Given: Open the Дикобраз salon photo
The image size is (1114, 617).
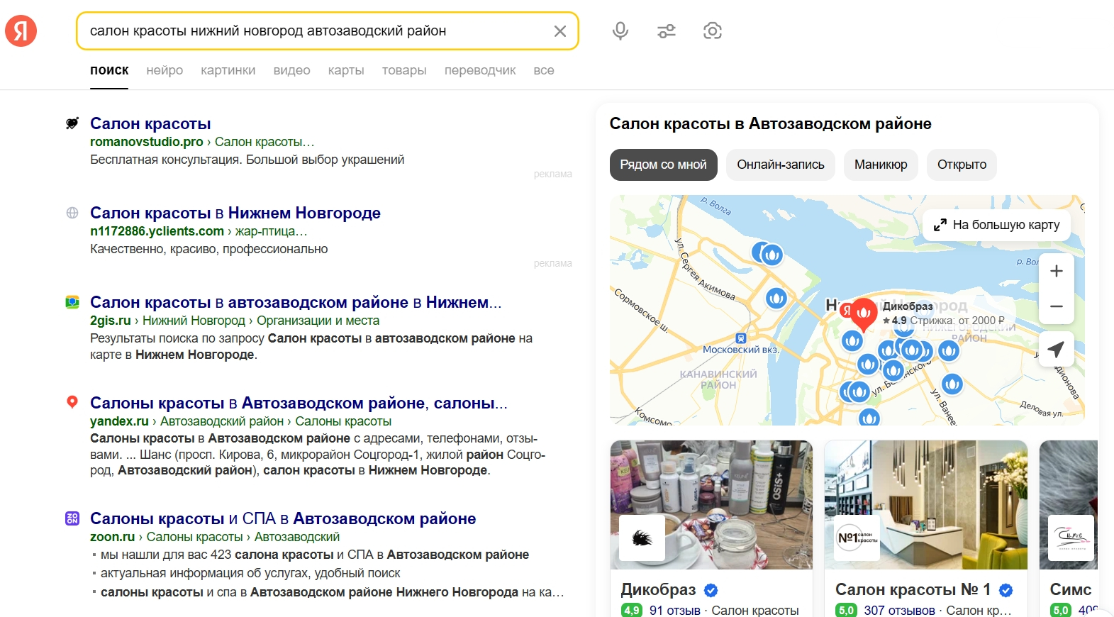Looking at the screenshot, I should pos(711,505).
